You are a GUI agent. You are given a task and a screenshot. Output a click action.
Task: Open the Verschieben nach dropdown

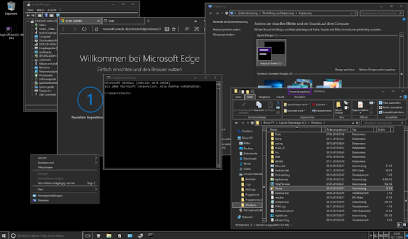click(x=296, y=105)
